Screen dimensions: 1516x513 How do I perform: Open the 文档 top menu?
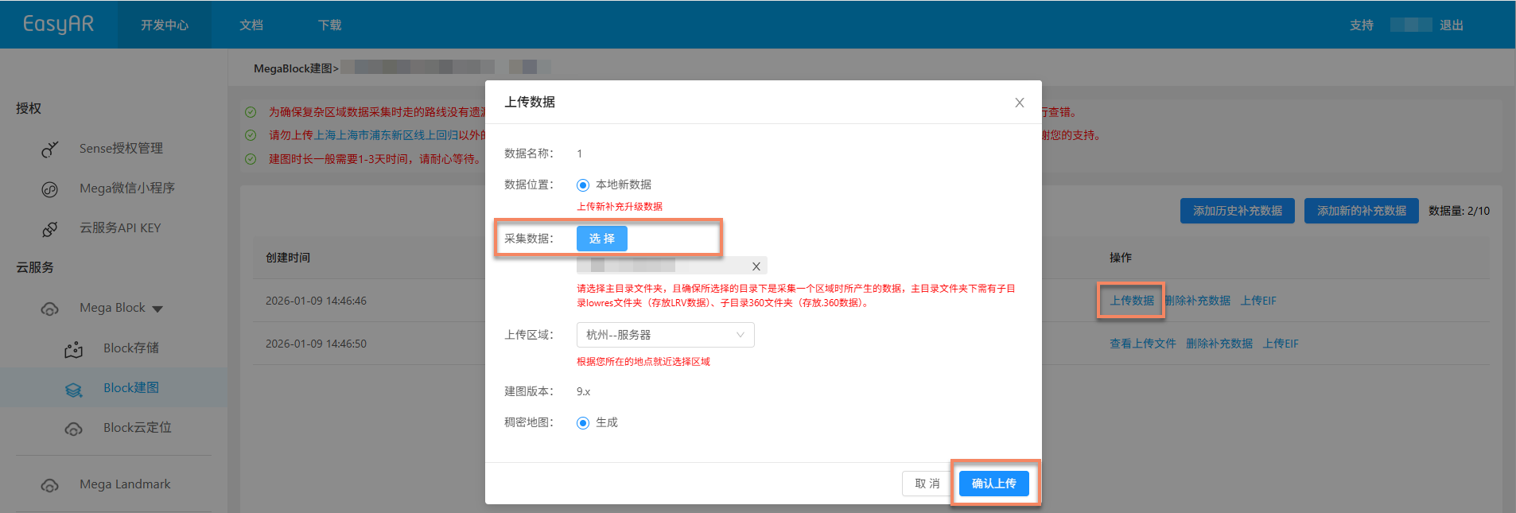251,25
